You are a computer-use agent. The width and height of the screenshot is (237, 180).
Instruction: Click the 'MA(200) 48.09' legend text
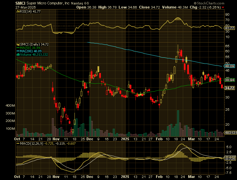(x=31, y=51)
